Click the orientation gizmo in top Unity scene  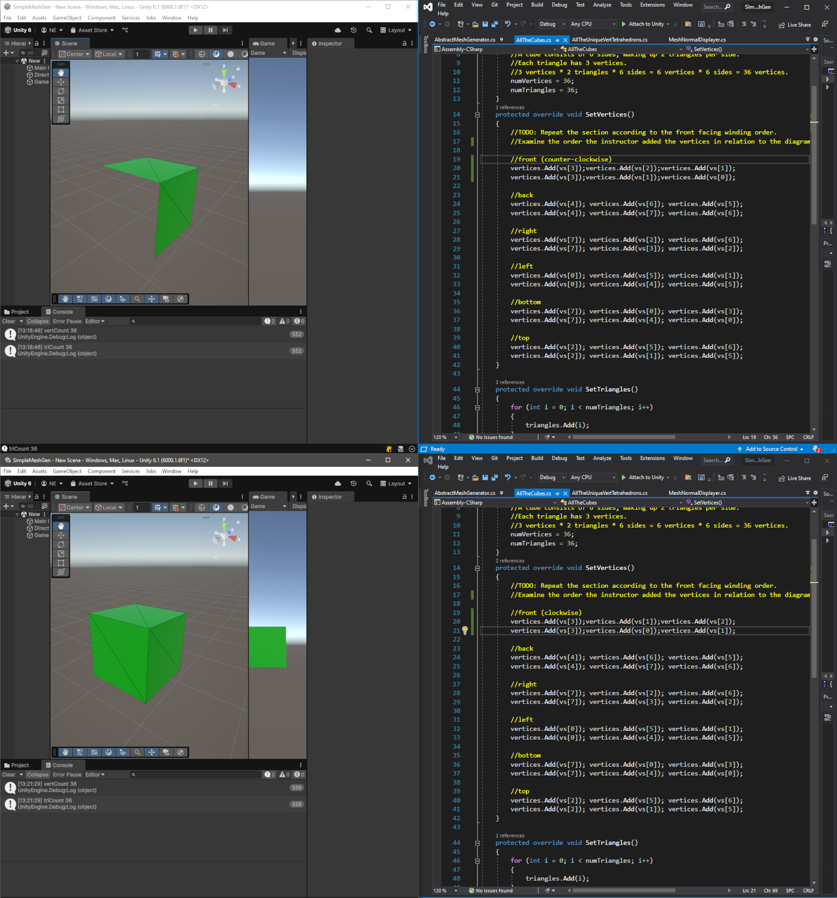click(224, 82)
